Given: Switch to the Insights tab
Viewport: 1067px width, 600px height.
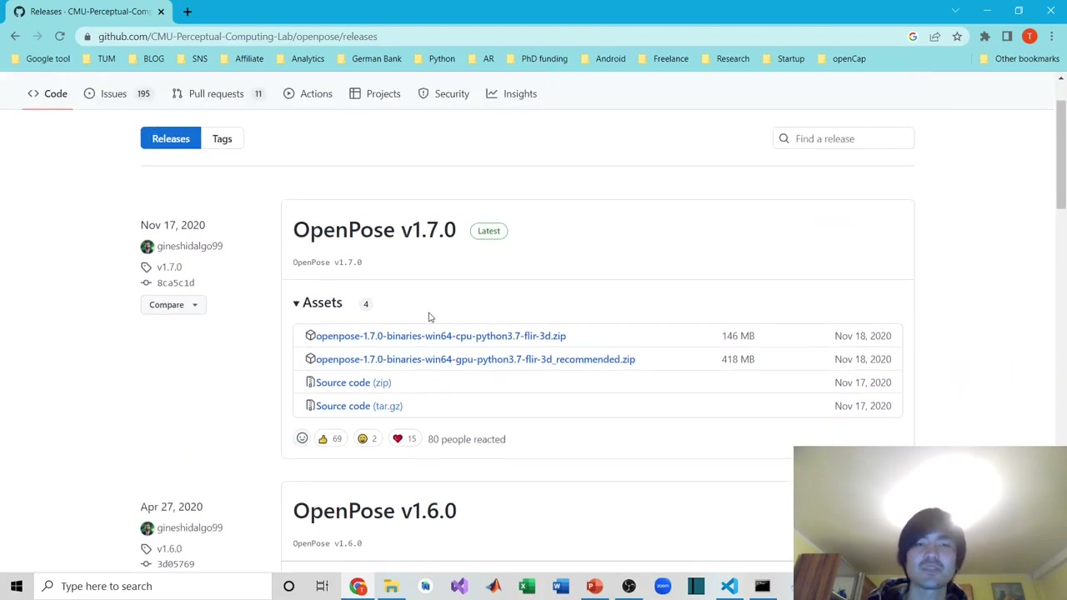Looking at the screenshot, I should click(512, 93).
